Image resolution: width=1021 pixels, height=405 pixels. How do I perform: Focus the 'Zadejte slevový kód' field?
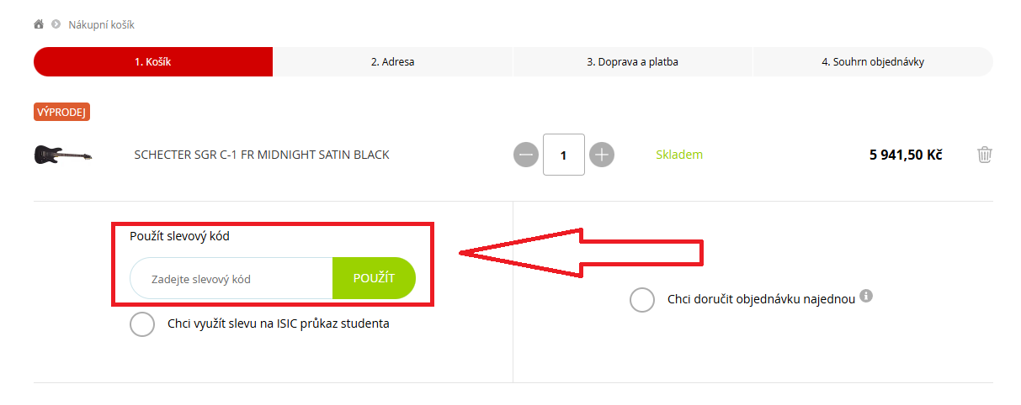[x=231, y=278]
